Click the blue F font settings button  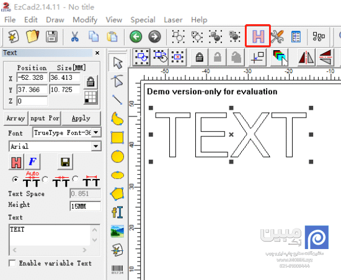pos(33,162)
